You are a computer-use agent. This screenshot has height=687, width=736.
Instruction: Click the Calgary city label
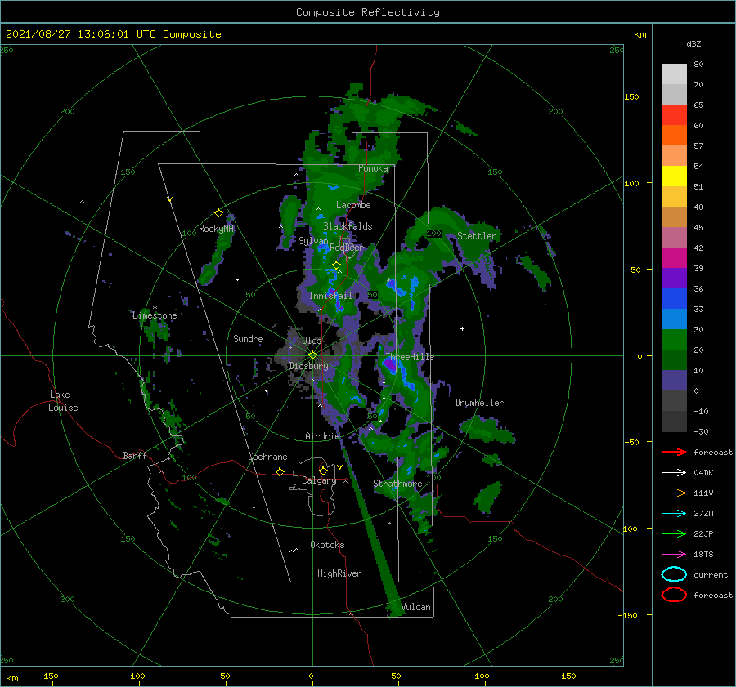click(319, 480)
